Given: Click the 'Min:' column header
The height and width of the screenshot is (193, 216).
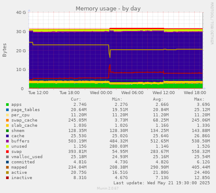Looking at the screenshot, I should (x=117, y=99).
